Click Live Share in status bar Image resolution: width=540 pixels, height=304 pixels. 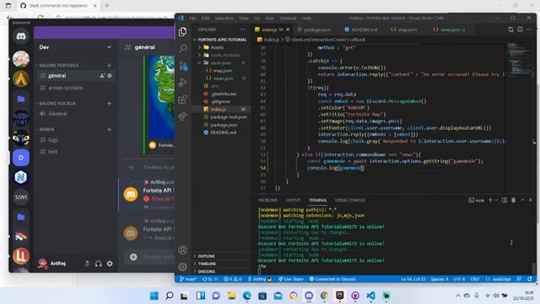click(291, 280)
